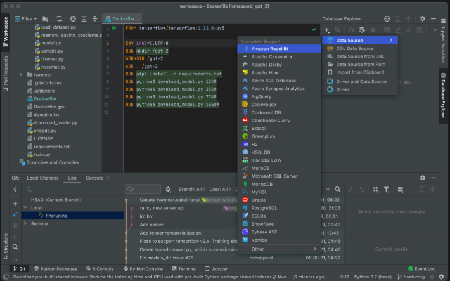This screenshot has width=450, height=281.
Task: Click the Git log search field
Action: pyautogui.click(x=143, y=189)
